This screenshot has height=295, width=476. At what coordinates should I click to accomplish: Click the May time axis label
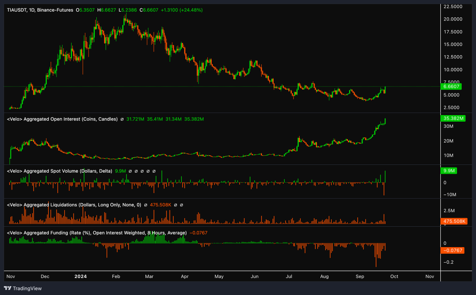(219, 276)
